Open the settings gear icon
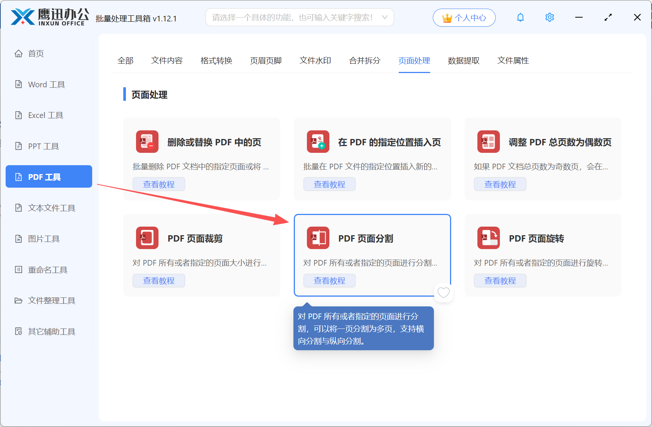The width and height of the screenshot is (652, 427). pyautogui.click(x=549, y=17)
